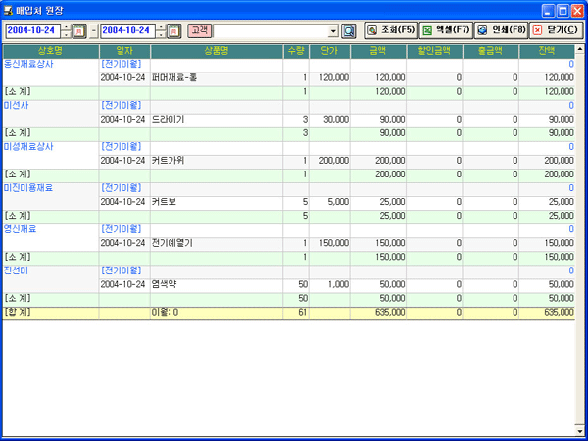Click the 조회(F5) search button

click(x=391, y=30)
